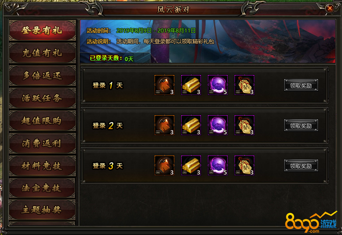Click the orange ore icon in 登录3天 row
Viewport: 342px width, 235px height.
tap(164, 165)
